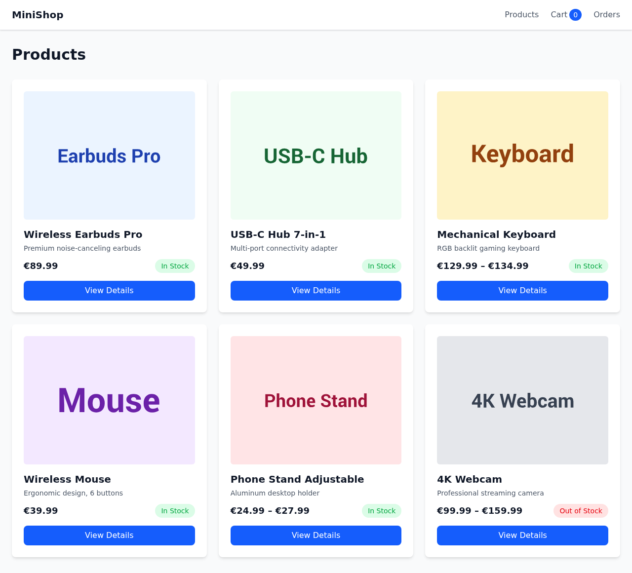632x573 pixels.
Task: Go to the Orders page
Action: 606,15
